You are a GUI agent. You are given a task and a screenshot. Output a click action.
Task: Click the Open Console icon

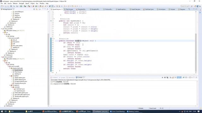pyautogui.click(x=190, y=78)
